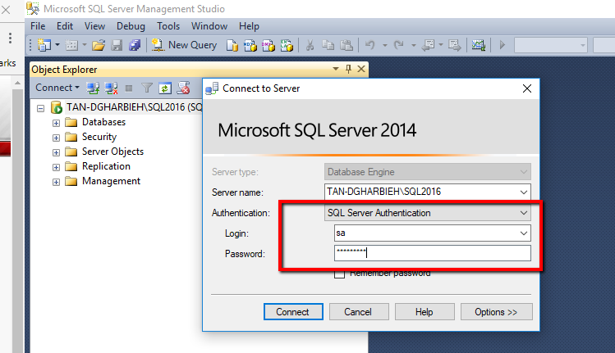615x353 pixels.
Task: Open the Object Explorer window position dropdown
Action: coord(336,69)
